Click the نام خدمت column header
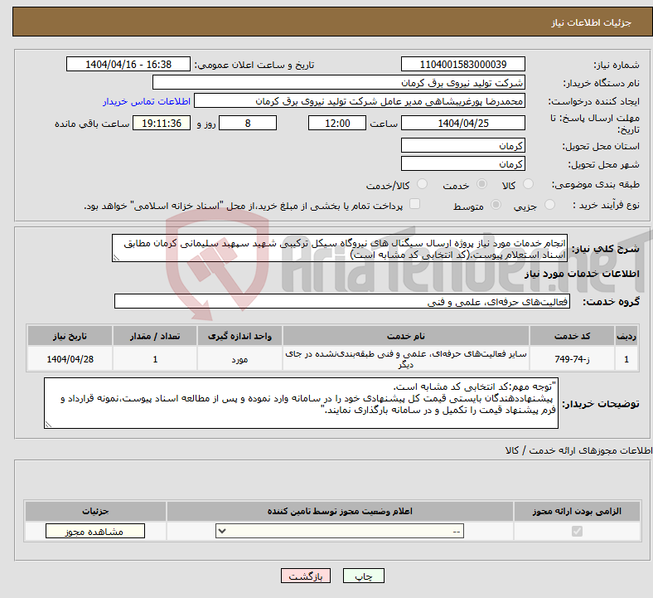 pos(405,336)
